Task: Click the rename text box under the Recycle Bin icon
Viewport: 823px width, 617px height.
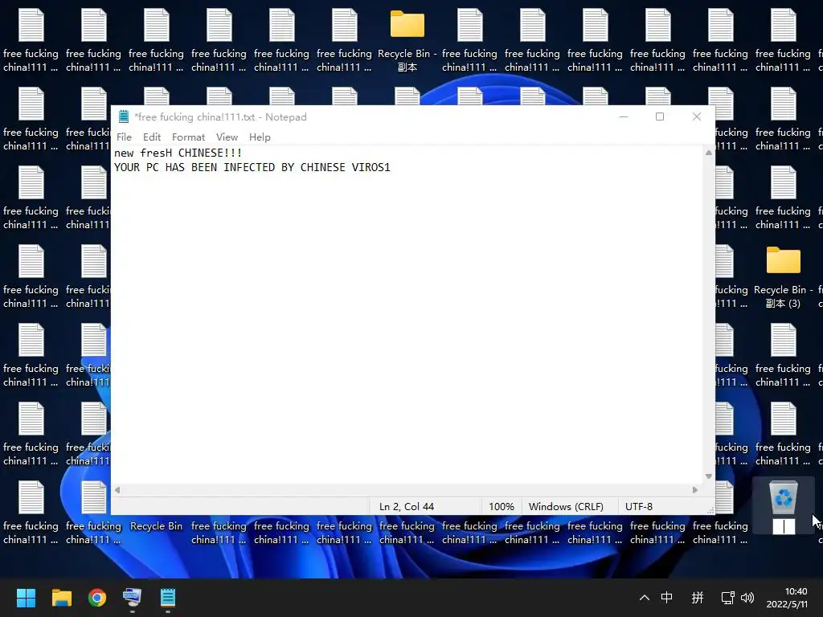Action: [784, 526]
